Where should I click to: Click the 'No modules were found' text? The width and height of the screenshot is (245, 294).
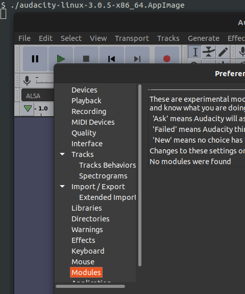tap(190, 162)
